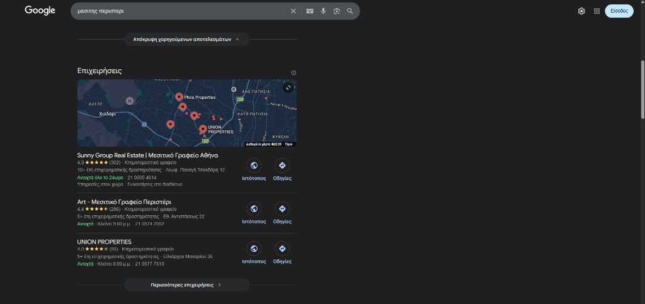Collapse sponsored results via Απόκρυψη χορηγούμενων αποτελεσμάτων

pyautogui.click(x=186, y=40)
